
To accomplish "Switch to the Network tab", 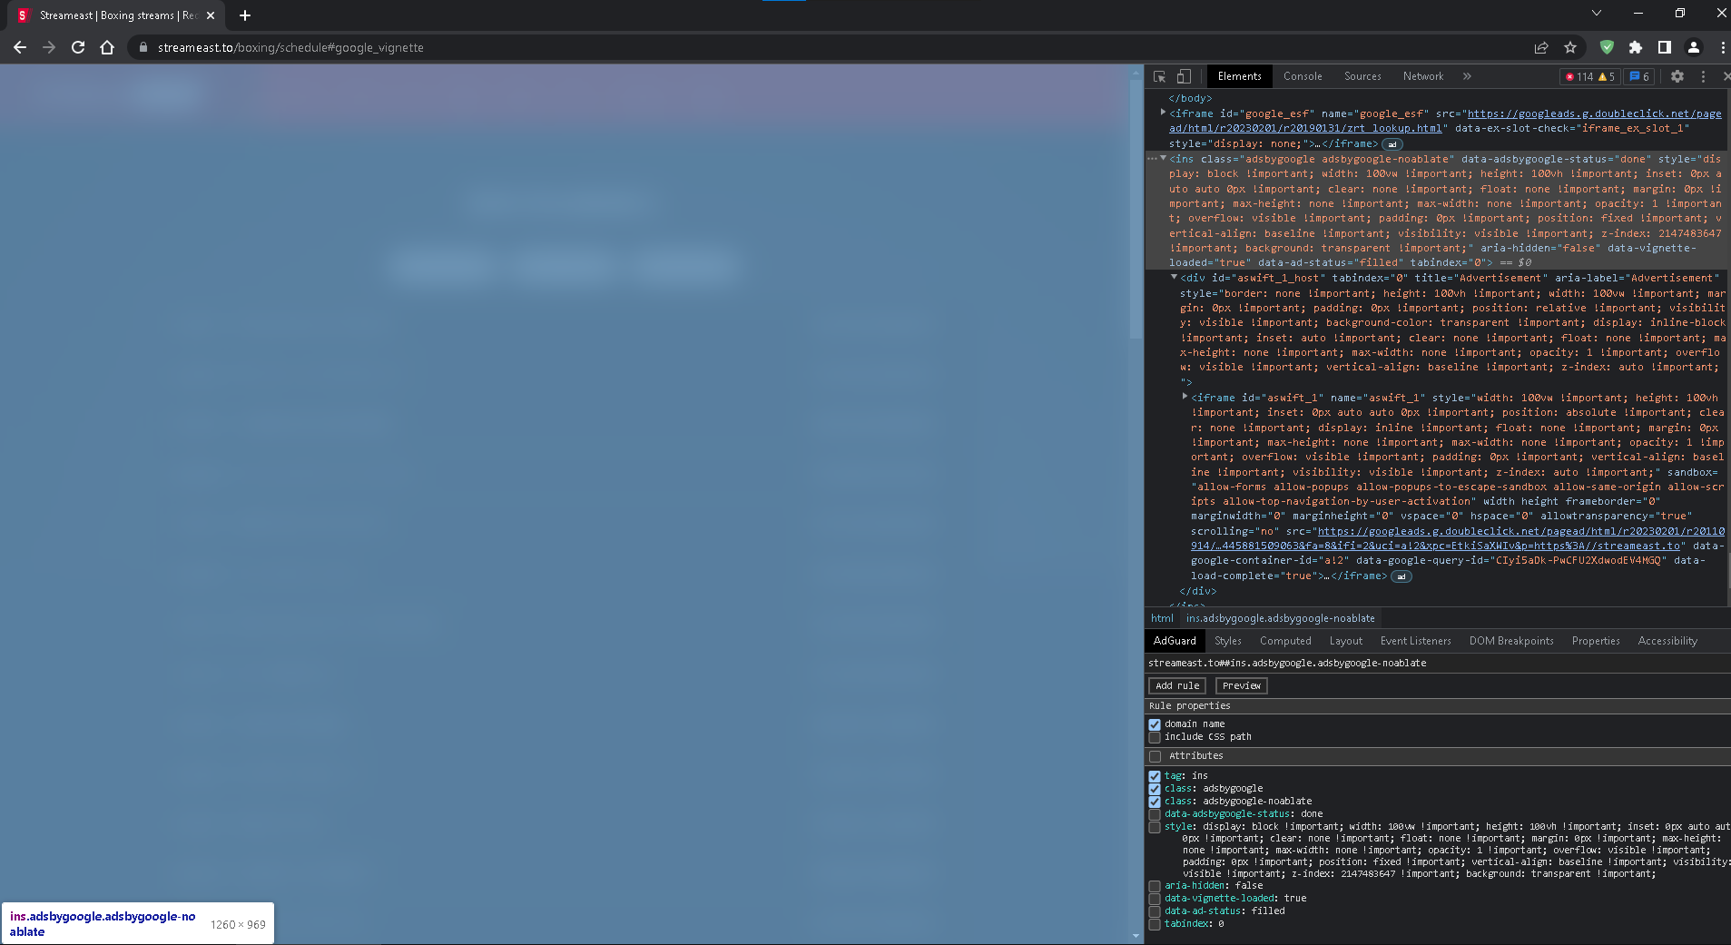I will 1422,76.
